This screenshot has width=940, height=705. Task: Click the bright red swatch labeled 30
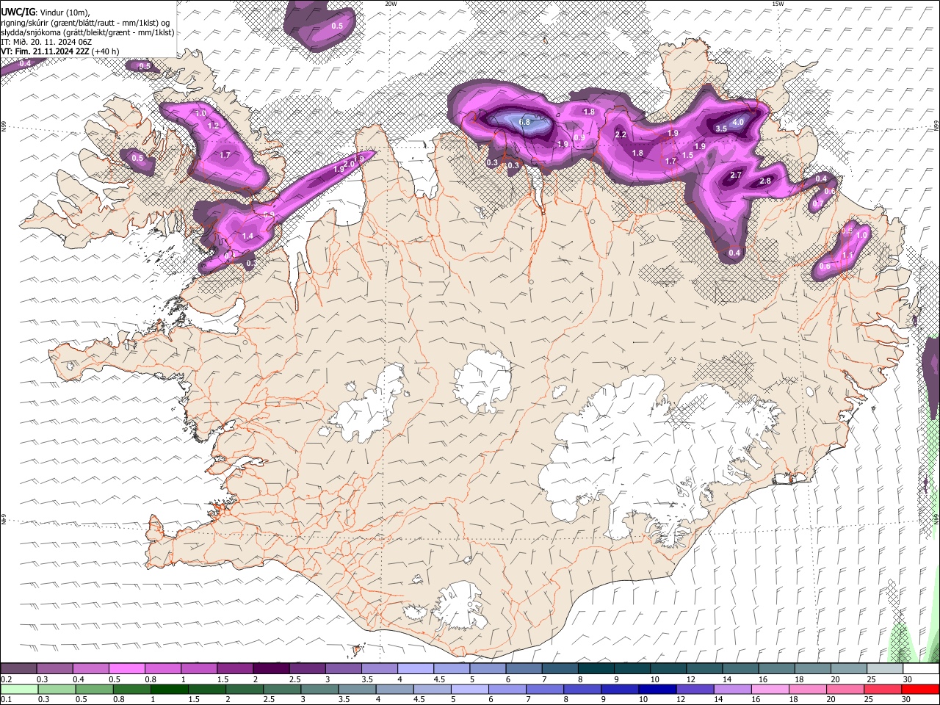point(921,689)
